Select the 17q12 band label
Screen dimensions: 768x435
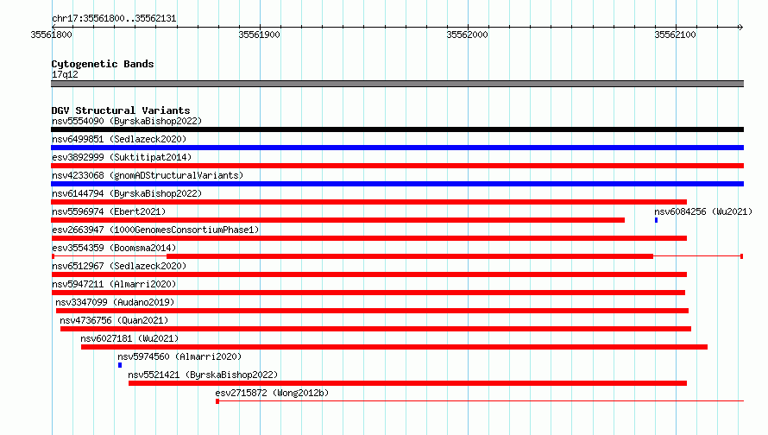[x=65, y=74]
